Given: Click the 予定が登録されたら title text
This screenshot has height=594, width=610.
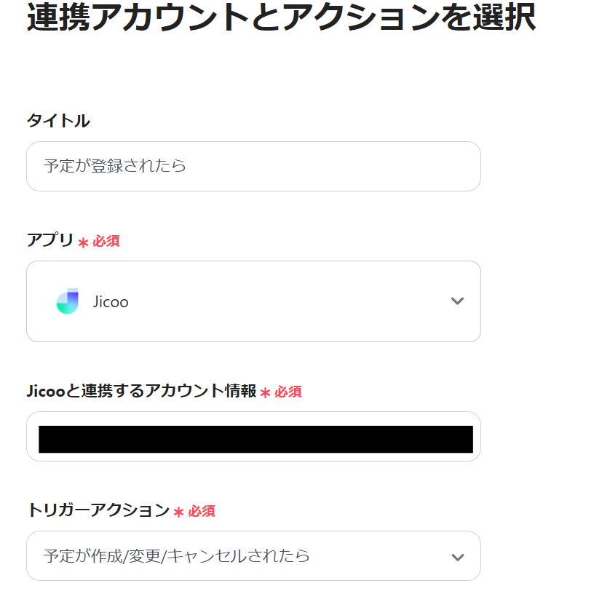Looking at the screenshot, I should [115, 166].
